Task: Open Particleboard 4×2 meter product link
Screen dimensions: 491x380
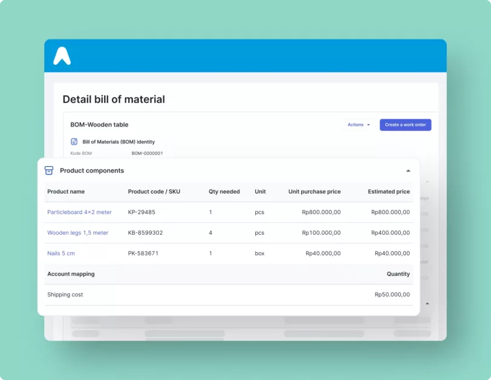Action: [x=79, y=212]
